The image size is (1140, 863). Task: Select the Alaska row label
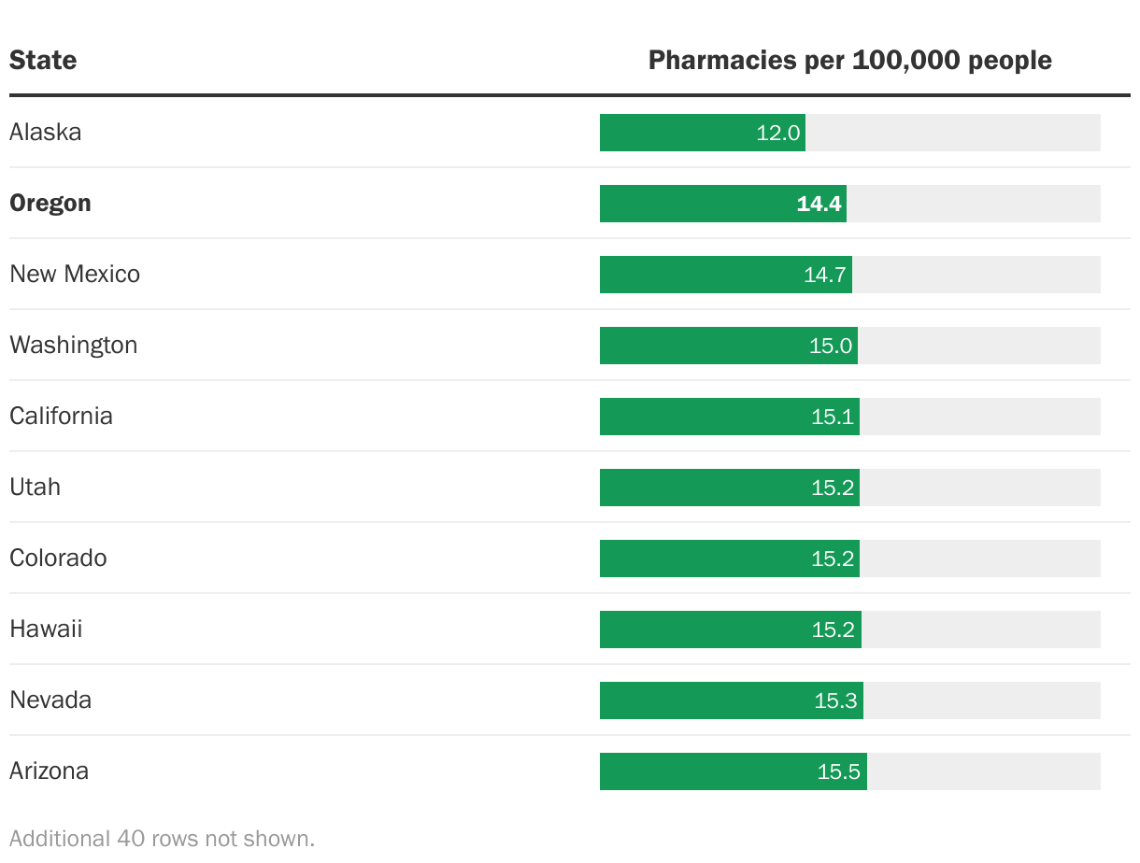tap(46, 133)
